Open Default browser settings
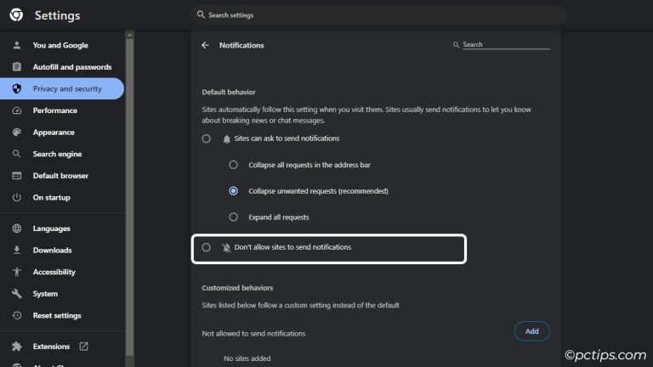Viewport: 653px width, 367px height. coord(62,176)
